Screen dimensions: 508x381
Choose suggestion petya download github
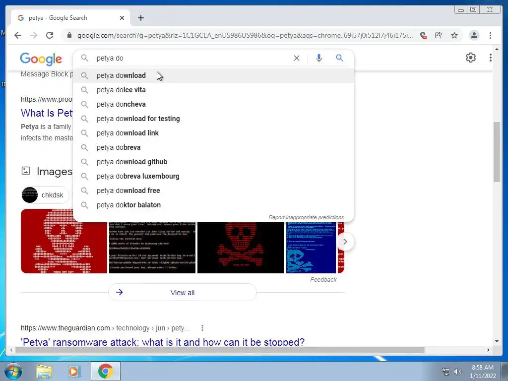[213, 162]
